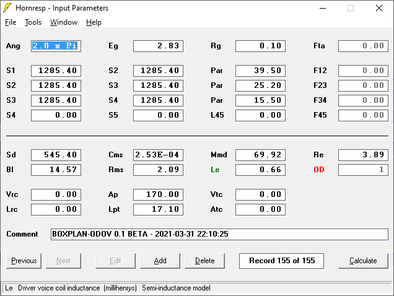Click the Rg field with 0.10
The image size is (394, 296).
[x=260, y=46]
